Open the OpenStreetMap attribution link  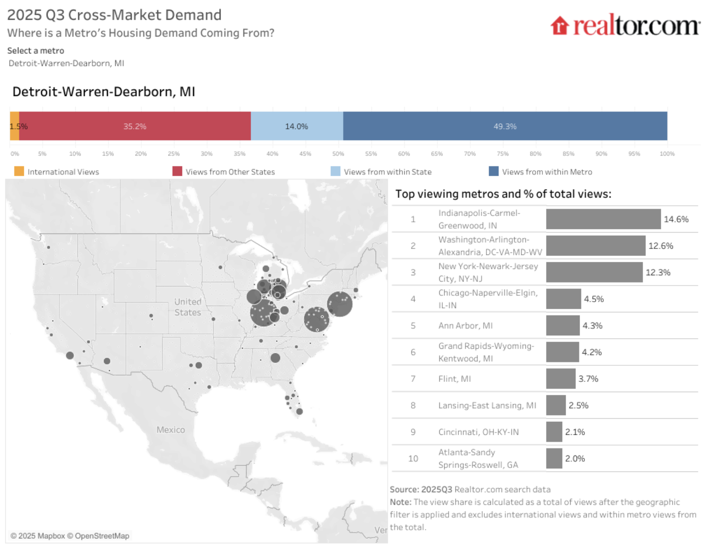click(102, 536)
